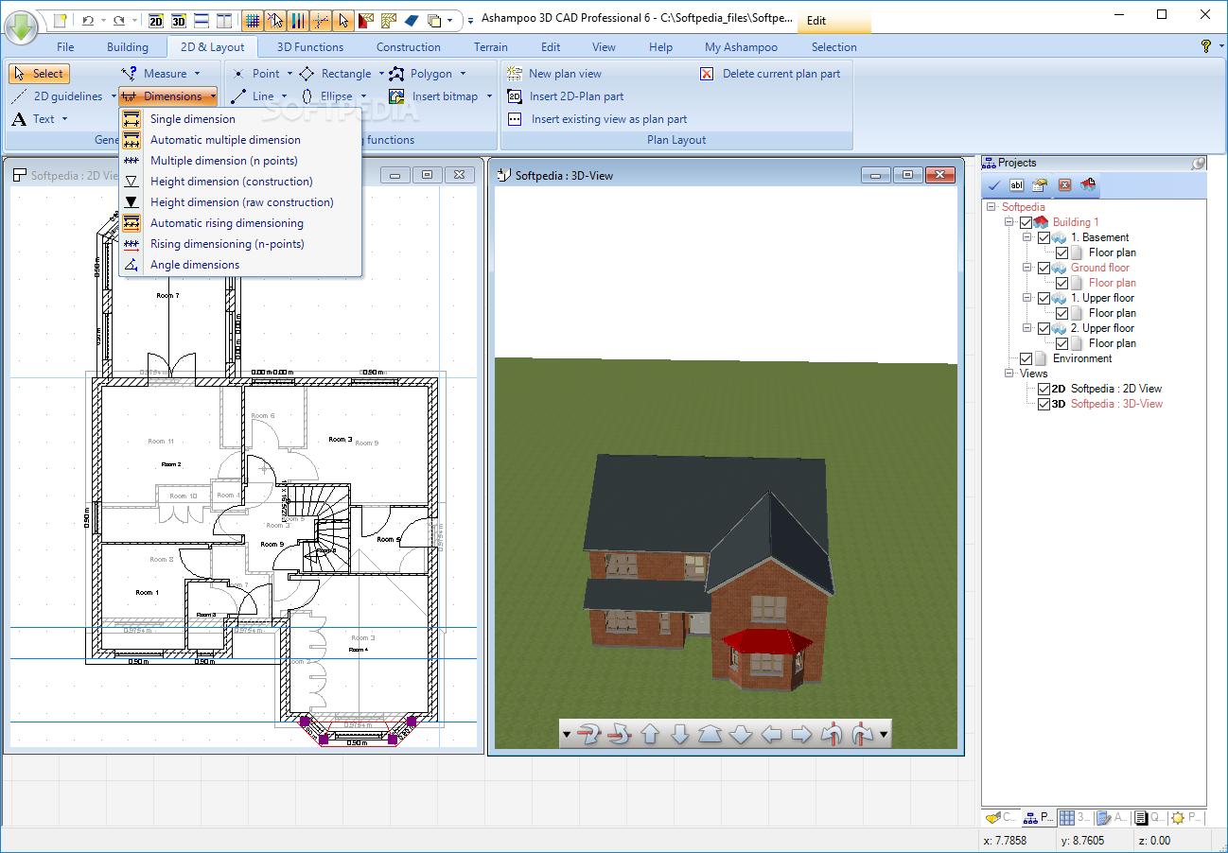This screenshot has height=853, width=1228.
Task: Click move right arrow in 3D navigation bar
Action: (801, 734)
